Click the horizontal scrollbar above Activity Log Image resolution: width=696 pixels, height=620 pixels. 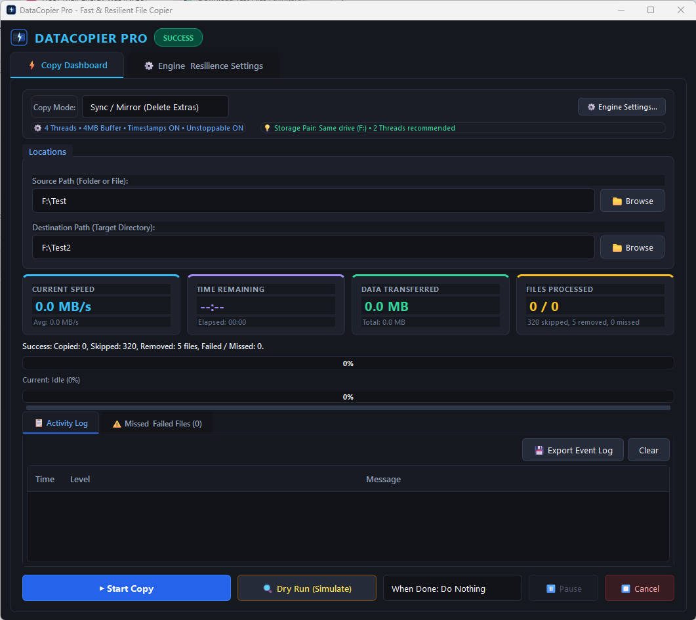(348, 407)
